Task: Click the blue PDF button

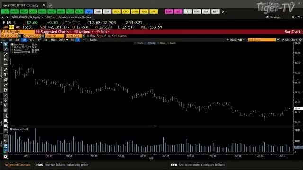Action: pos(89,11)
